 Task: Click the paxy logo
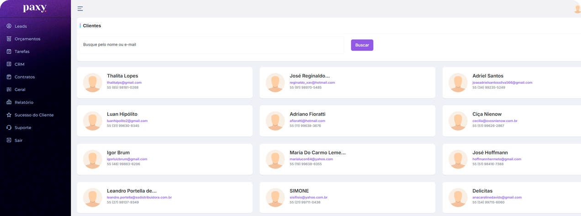35,8
